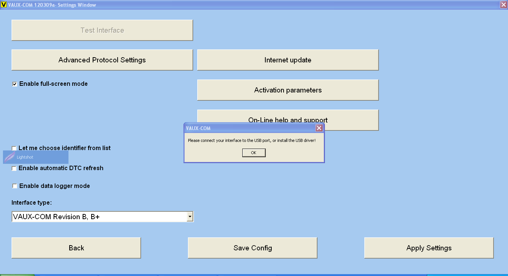
Task: Click the Internet update button
Action: pyautogui.click(x=288, y=60)
